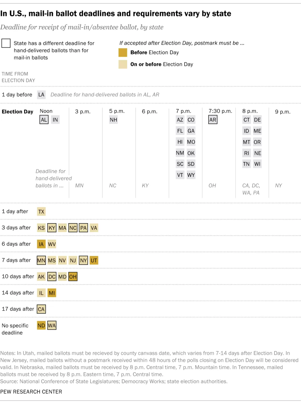Click the PEW RESEARCH CENTER credit
Viewport: 301px width, 404px height.
tap(31, 392)
